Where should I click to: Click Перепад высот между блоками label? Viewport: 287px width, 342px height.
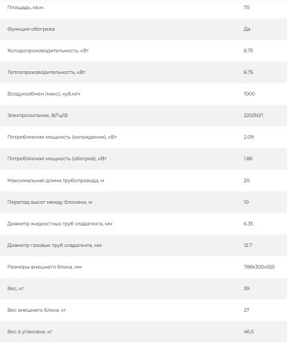[x=50, y=202]
